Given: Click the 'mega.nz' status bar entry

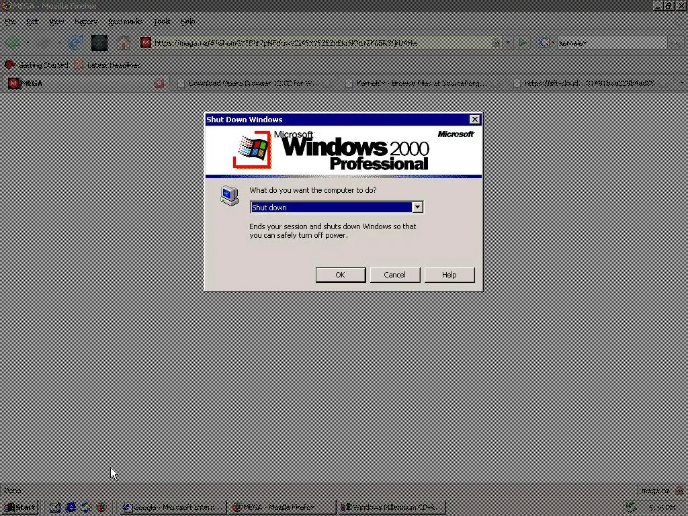Looking at the screenshot, I should pyautogui.click(x=656, y=490).
